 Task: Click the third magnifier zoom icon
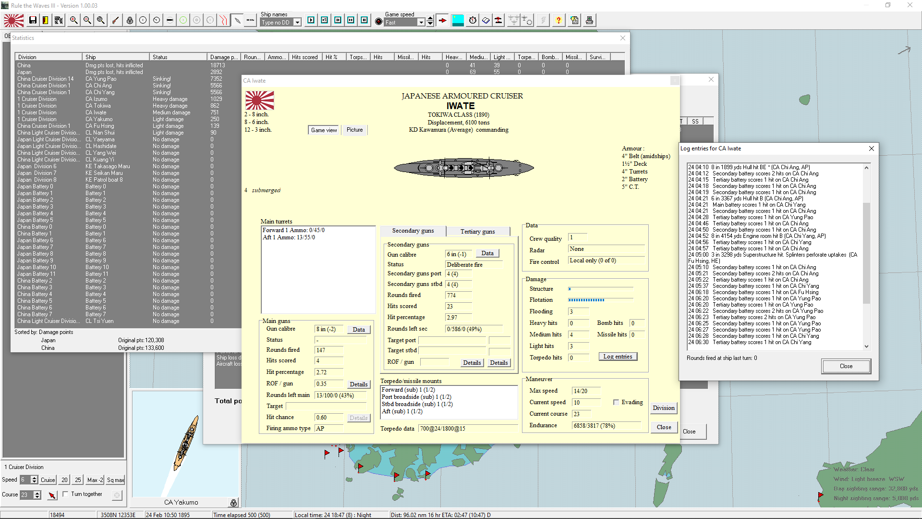[100, 20]
